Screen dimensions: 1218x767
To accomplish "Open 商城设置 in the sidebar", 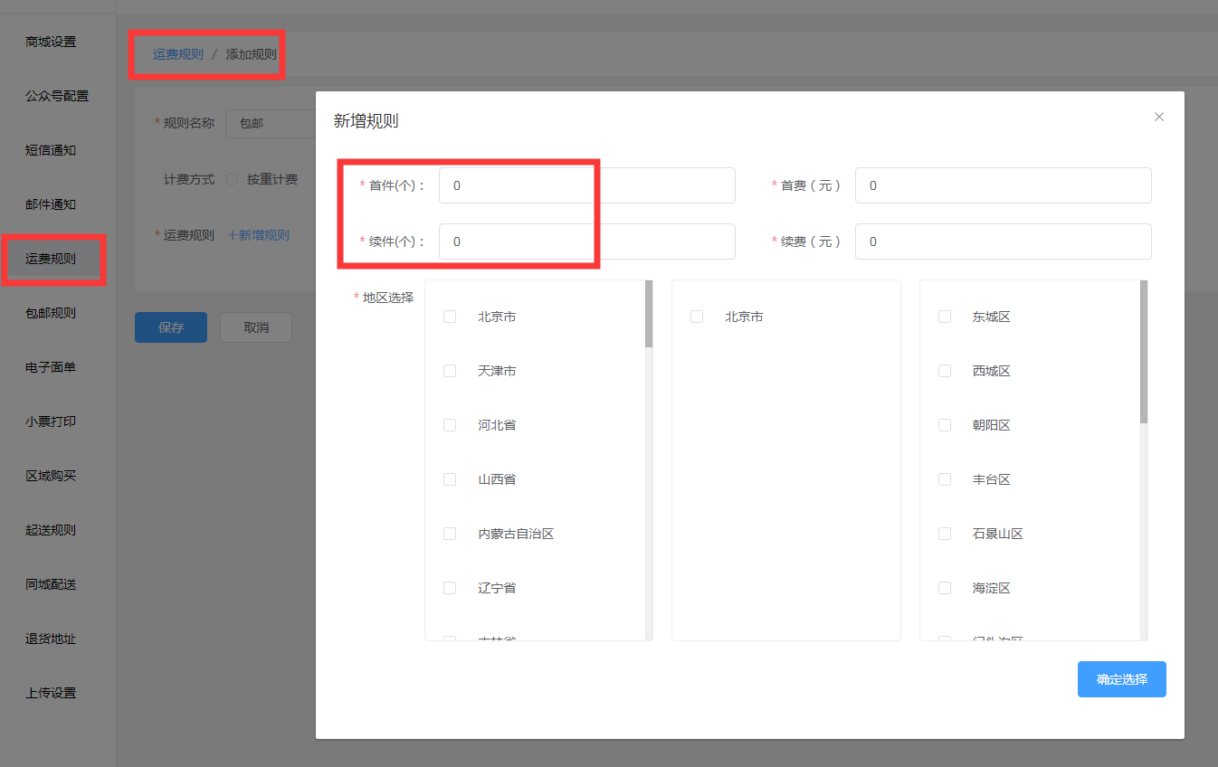I will pyautogui.click(x=51, y=42).
